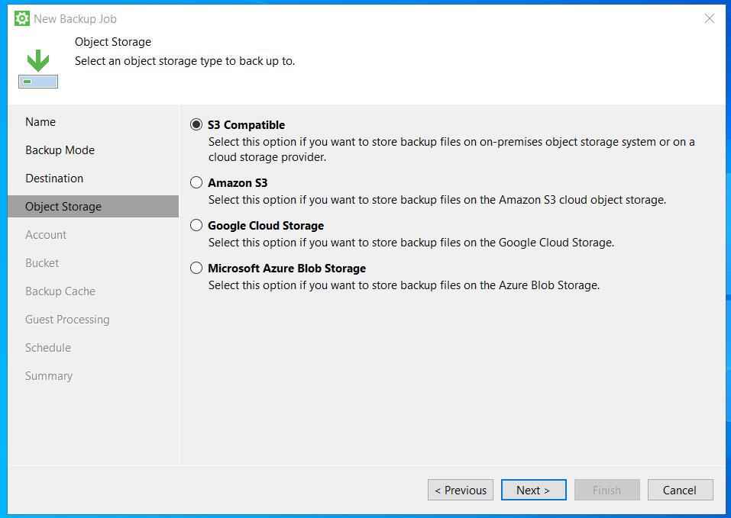Pick Microsoft Azure Blob Storage option

click(x=196, y=269)
